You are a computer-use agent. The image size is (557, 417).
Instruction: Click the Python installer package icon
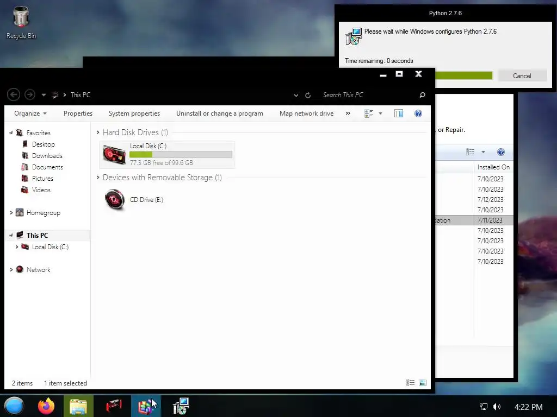354,36
